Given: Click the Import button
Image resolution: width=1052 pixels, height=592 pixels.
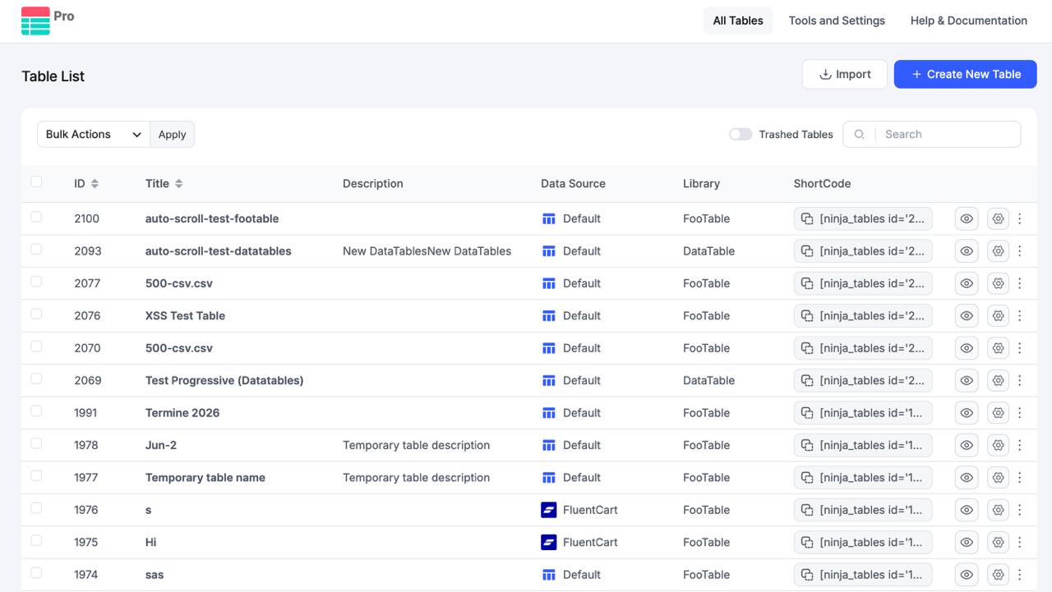Looking at the screenshot, I should tap(845, 74).
